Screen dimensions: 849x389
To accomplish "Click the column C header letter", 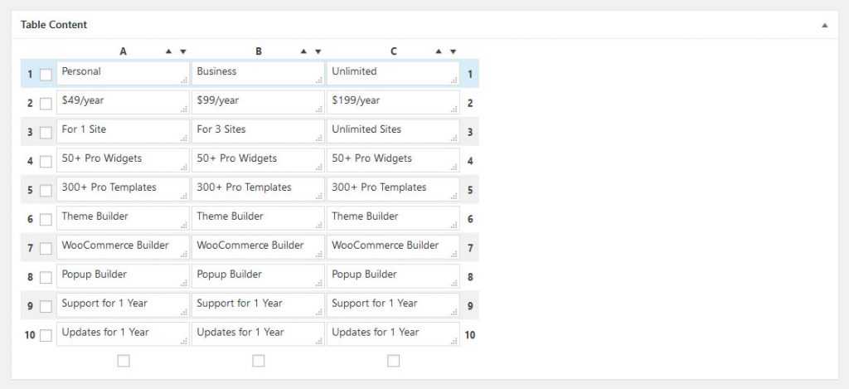I will [393, 51].
